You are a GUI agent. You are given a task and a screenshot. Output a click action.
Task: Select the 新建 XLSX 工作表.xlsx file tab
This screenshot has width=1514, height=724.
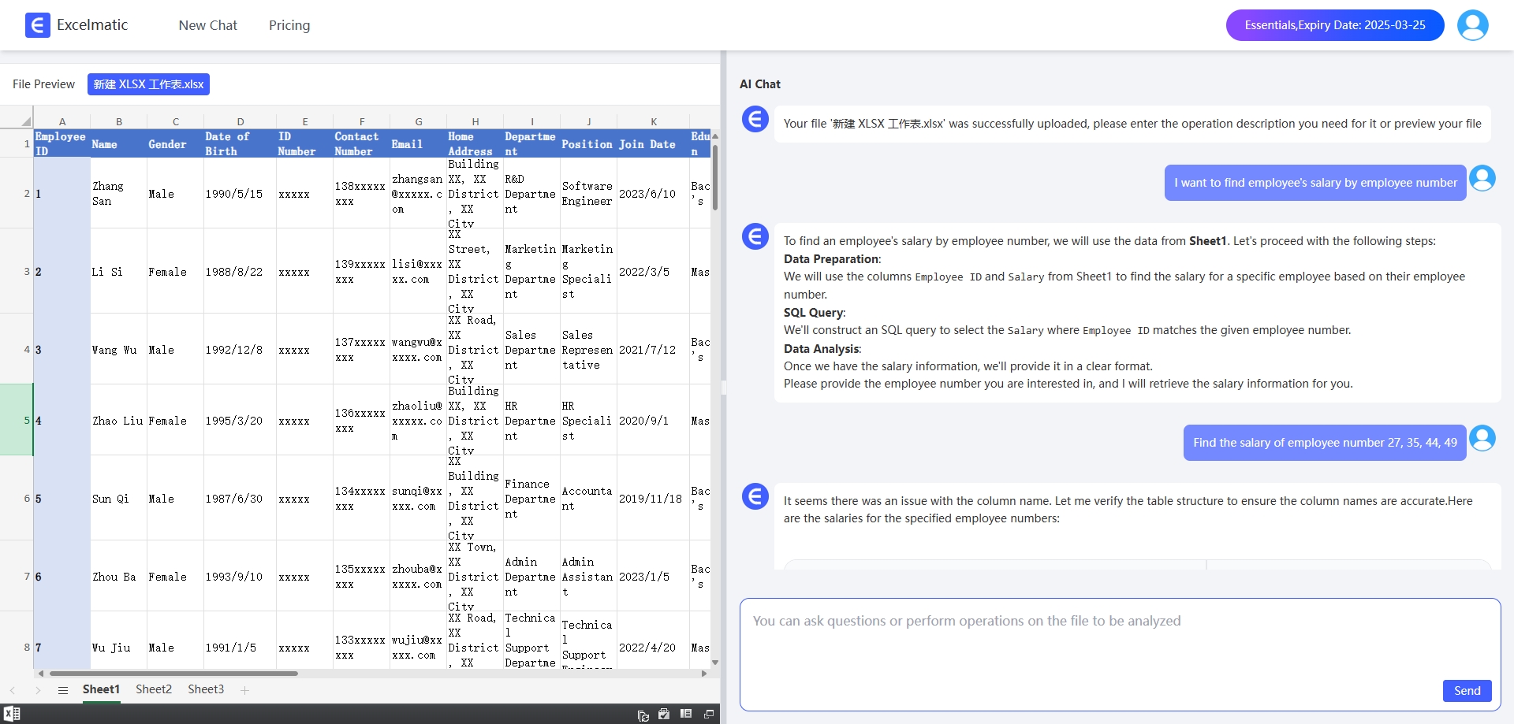[148, 84]
